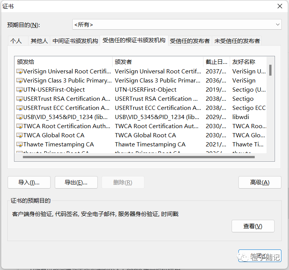The height and width of the screenshot is (270, 289).
Task: Click certificate icon beside USB\VID_5345&PID_1234
Action: pyautogui.click(x=19, y=117)
